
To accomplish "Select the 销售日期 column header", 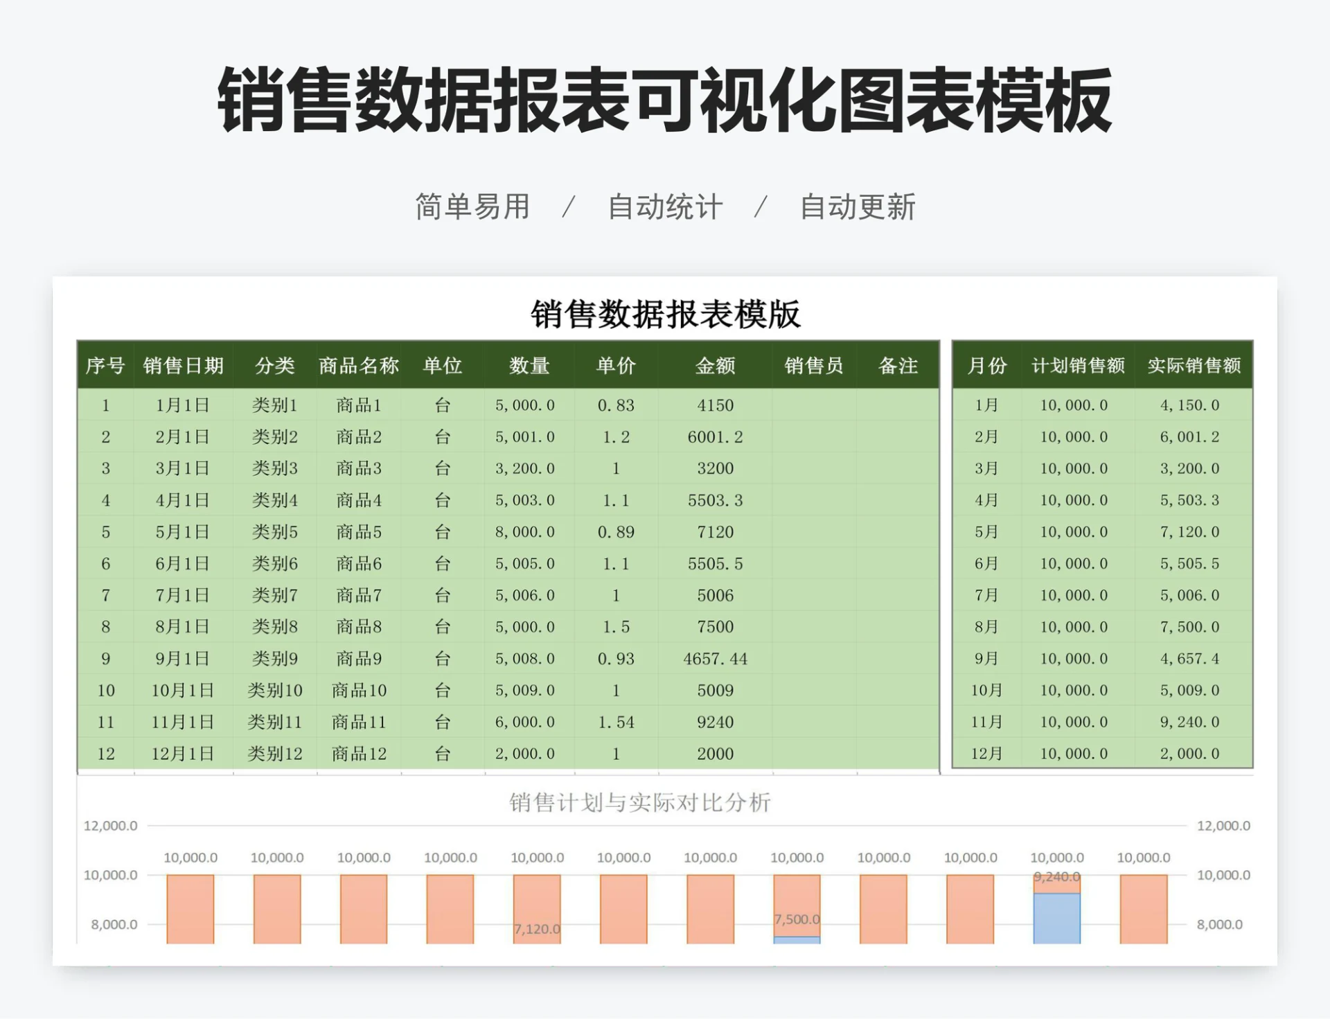I will (184, 366).
